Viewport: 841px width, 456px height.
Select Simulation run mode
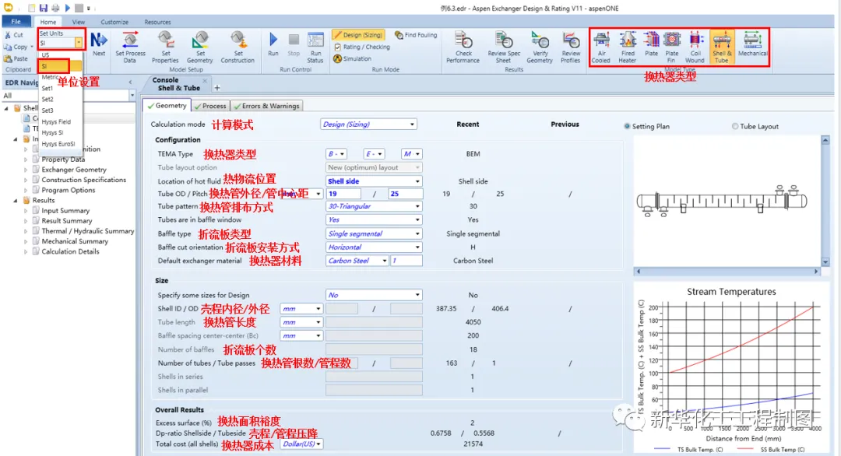tap(353, 58)
